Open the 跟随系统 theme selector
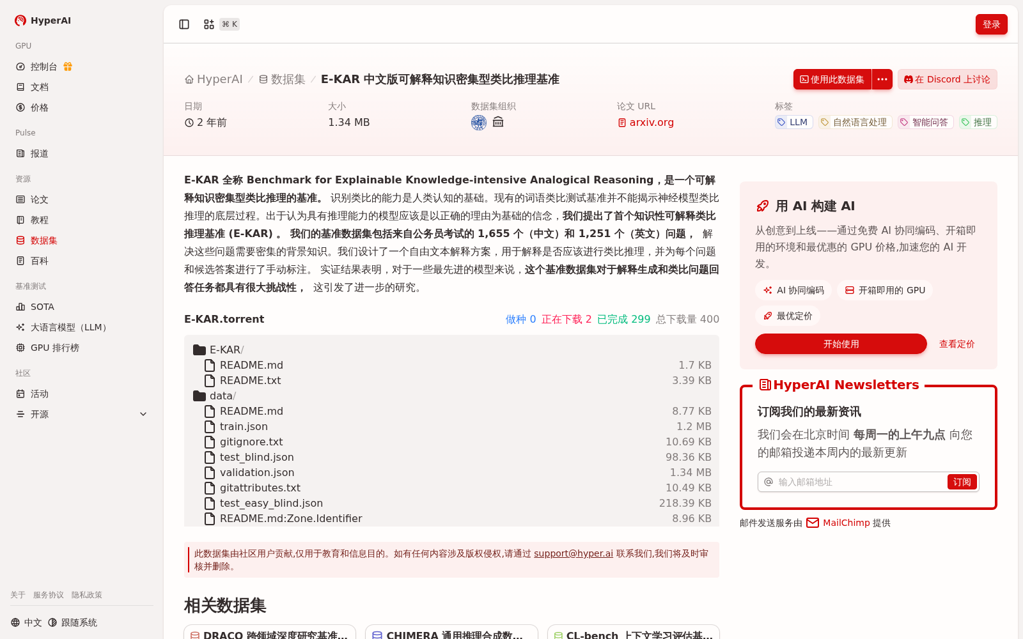 [72, 622]
